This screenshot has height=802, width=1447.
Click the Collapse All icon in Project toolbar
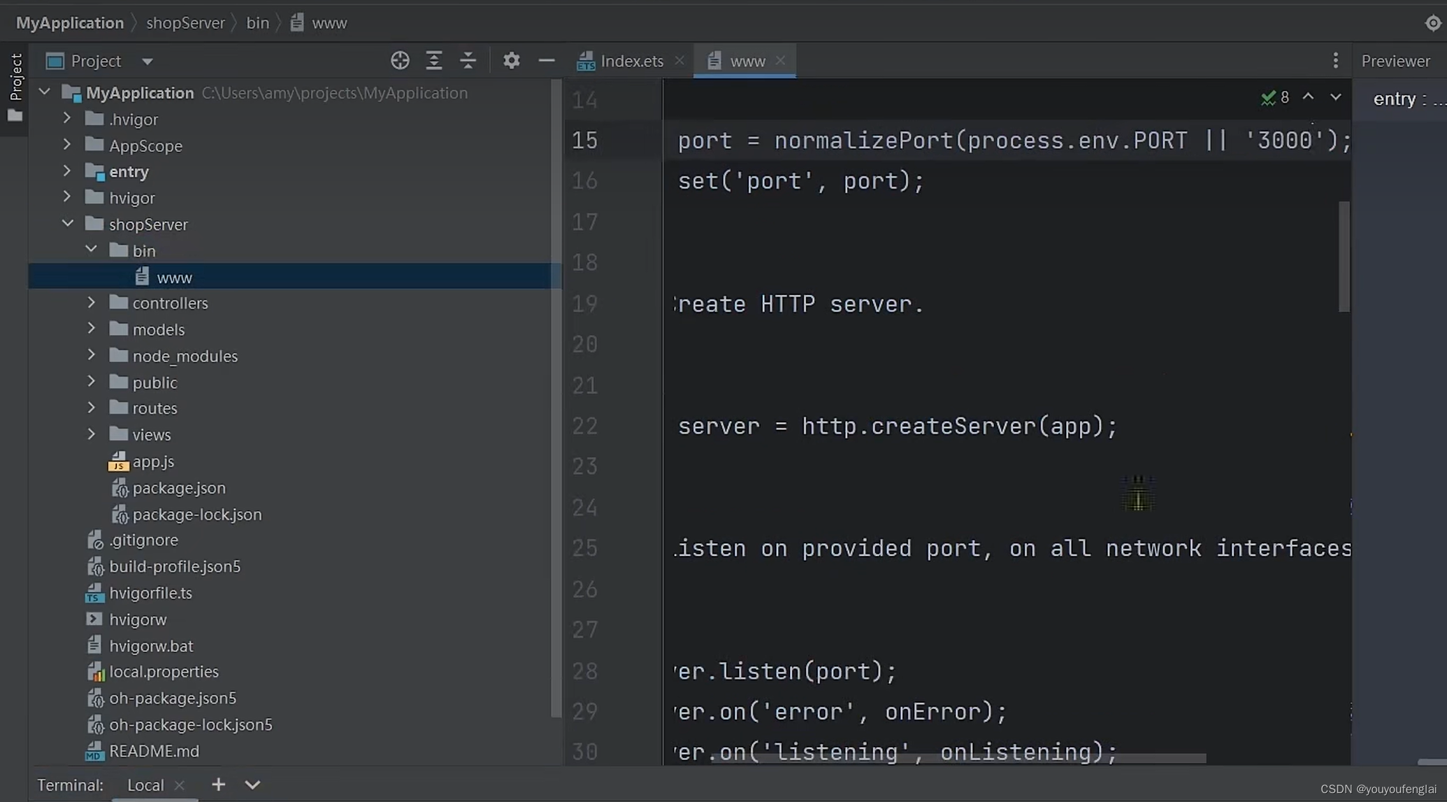point(468,61)
